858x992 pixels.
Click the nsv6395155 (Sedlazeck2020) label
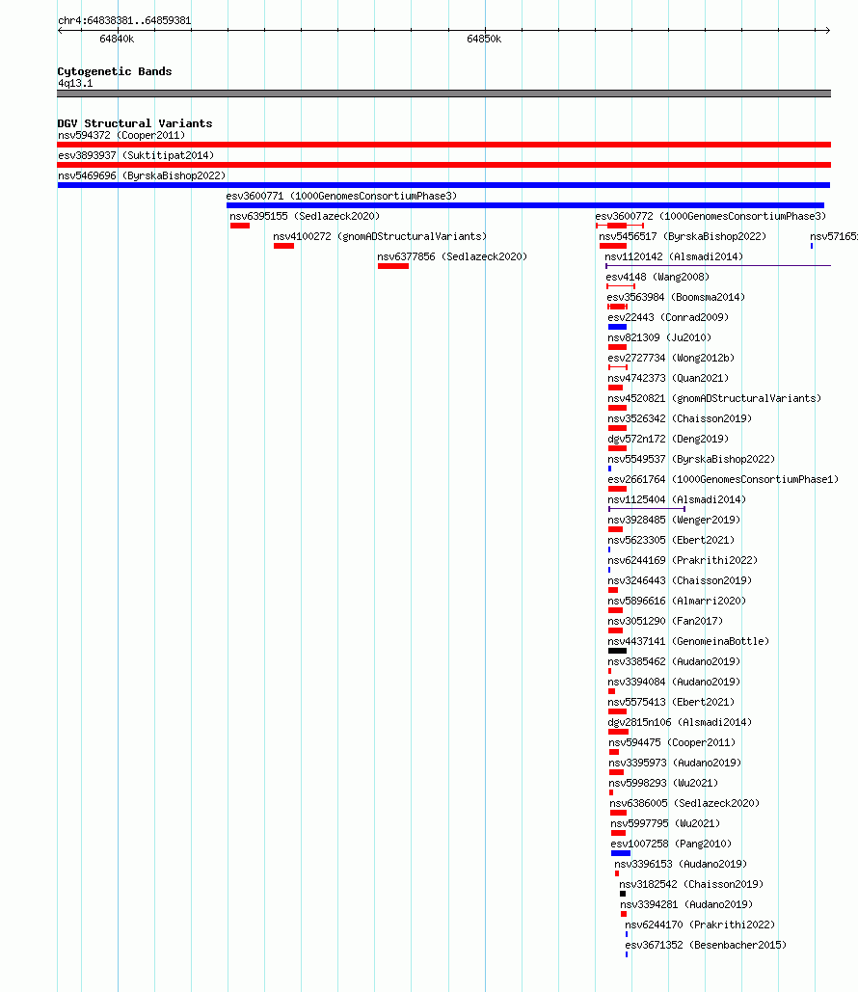305,216
